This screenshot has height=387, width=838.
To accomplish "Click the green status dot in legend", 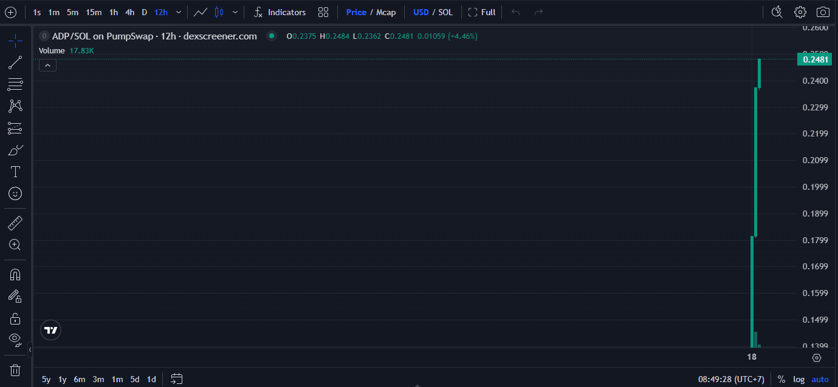I will (x=272, y=36).
